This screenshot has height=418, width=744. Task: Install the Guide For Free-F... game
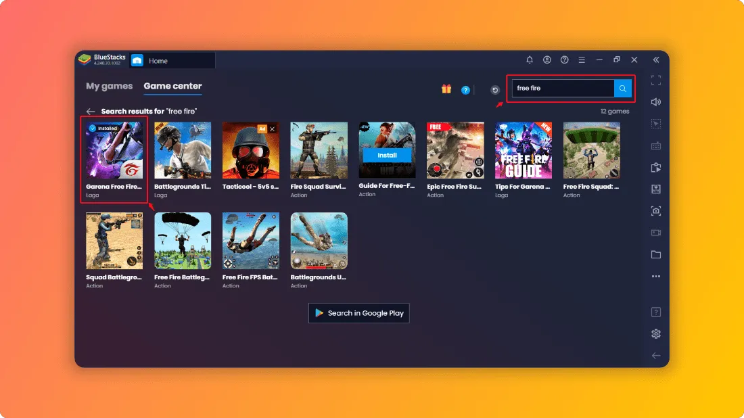click(387, 155)
